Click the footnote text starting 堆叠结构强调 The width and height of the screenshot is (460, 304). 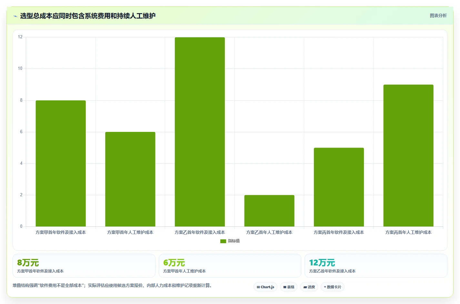pyautogui.click(x=113, y=285)
